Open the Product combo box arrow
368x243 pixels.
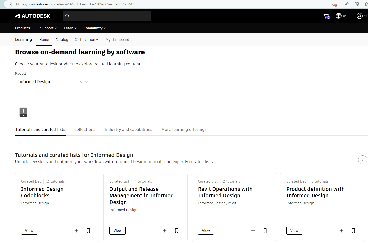click(x=87, y=82)
